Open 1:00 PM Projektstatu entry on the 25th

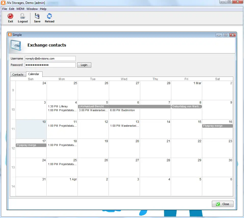pos(62,164)
